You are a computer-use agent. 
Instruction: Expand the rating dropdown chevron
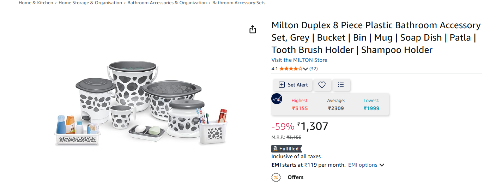click(306, 69)
